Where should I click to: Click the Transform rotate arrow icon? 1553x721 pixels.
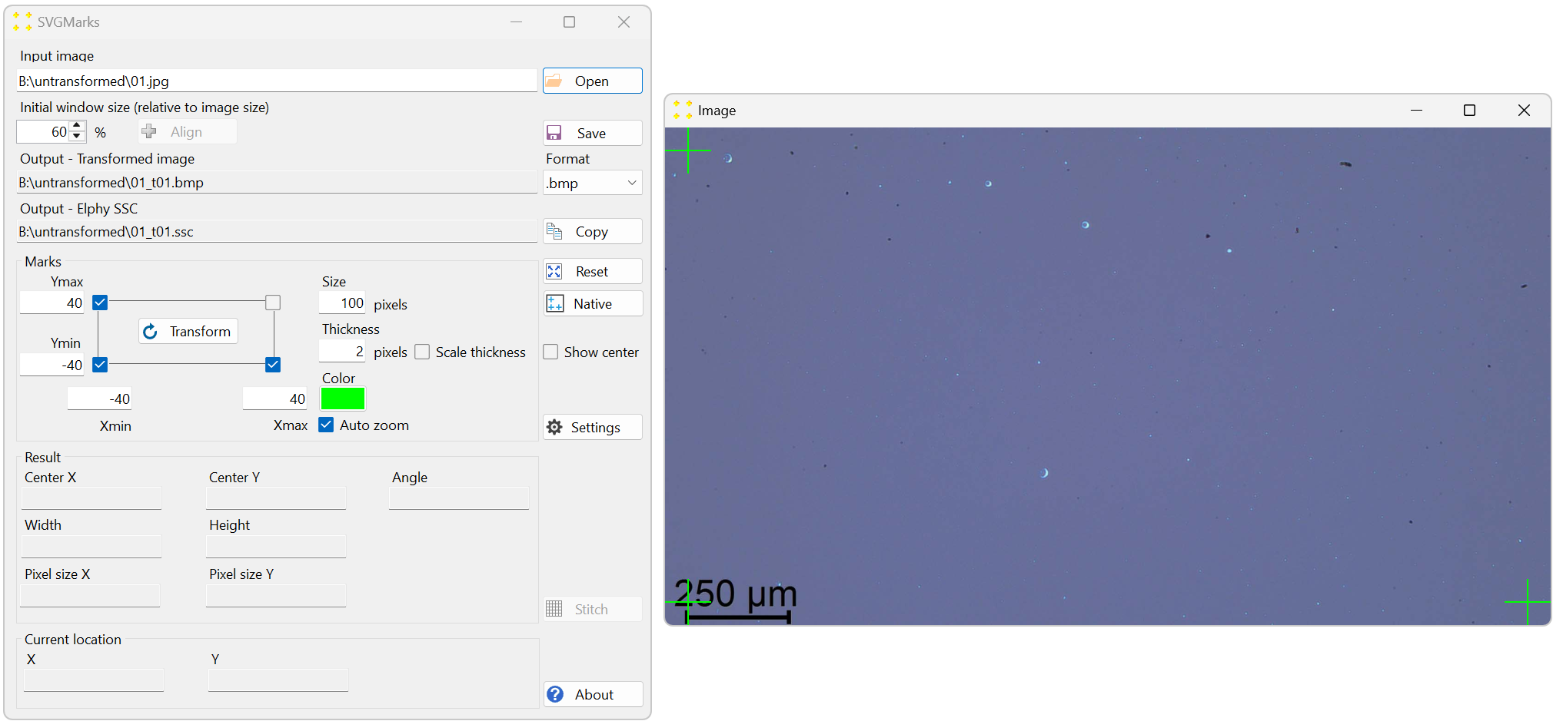pyautogui.click(x=151, y=331)
